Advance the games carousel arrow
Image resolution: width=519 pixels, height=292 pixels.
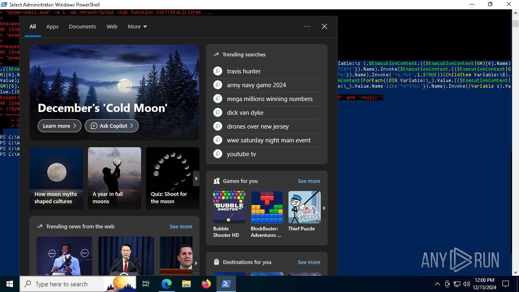[x=324, y=208]
